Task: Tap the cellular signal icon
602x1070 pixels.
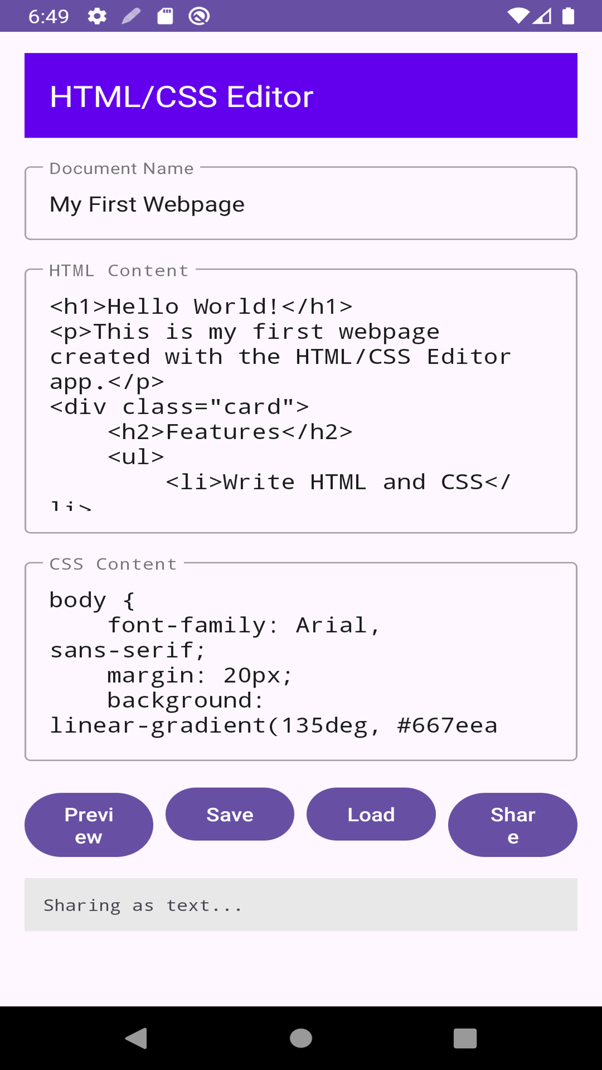Action: (x=542, y=16)
